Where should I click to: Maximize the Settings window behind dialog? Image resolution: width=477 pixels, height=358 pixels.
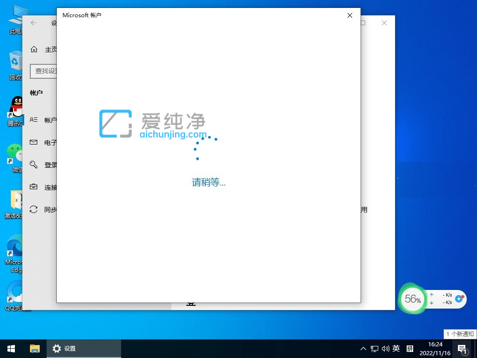pos(363,23)
